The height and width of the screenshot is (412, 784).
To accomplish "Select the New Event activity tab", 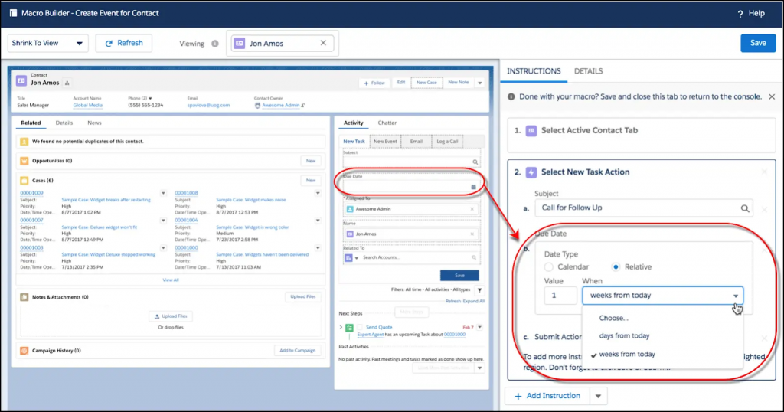I will point(385,142).
